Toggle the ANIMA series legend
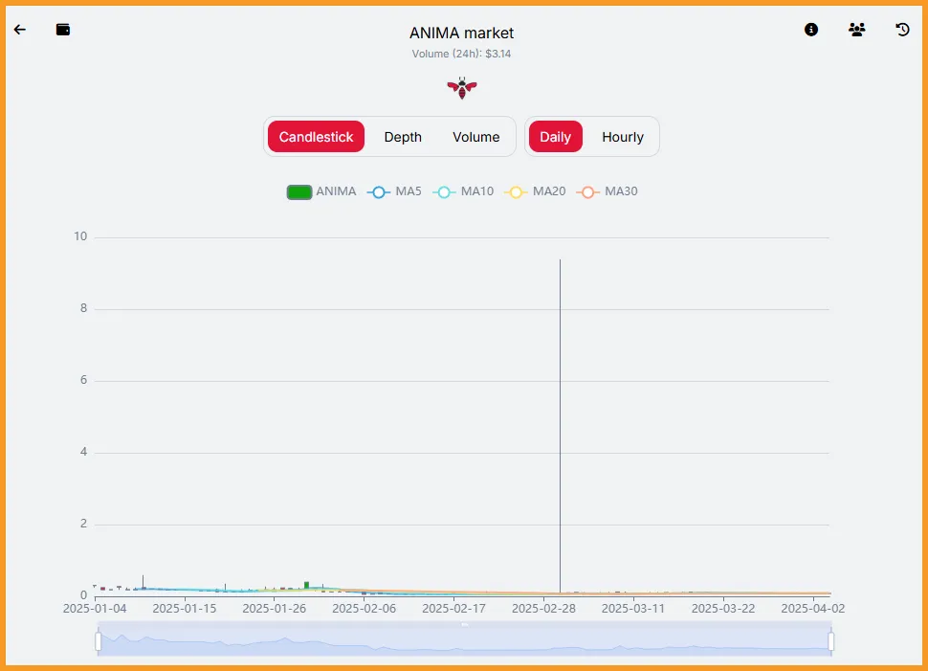928x671 pixels. [x=321, y=191]
